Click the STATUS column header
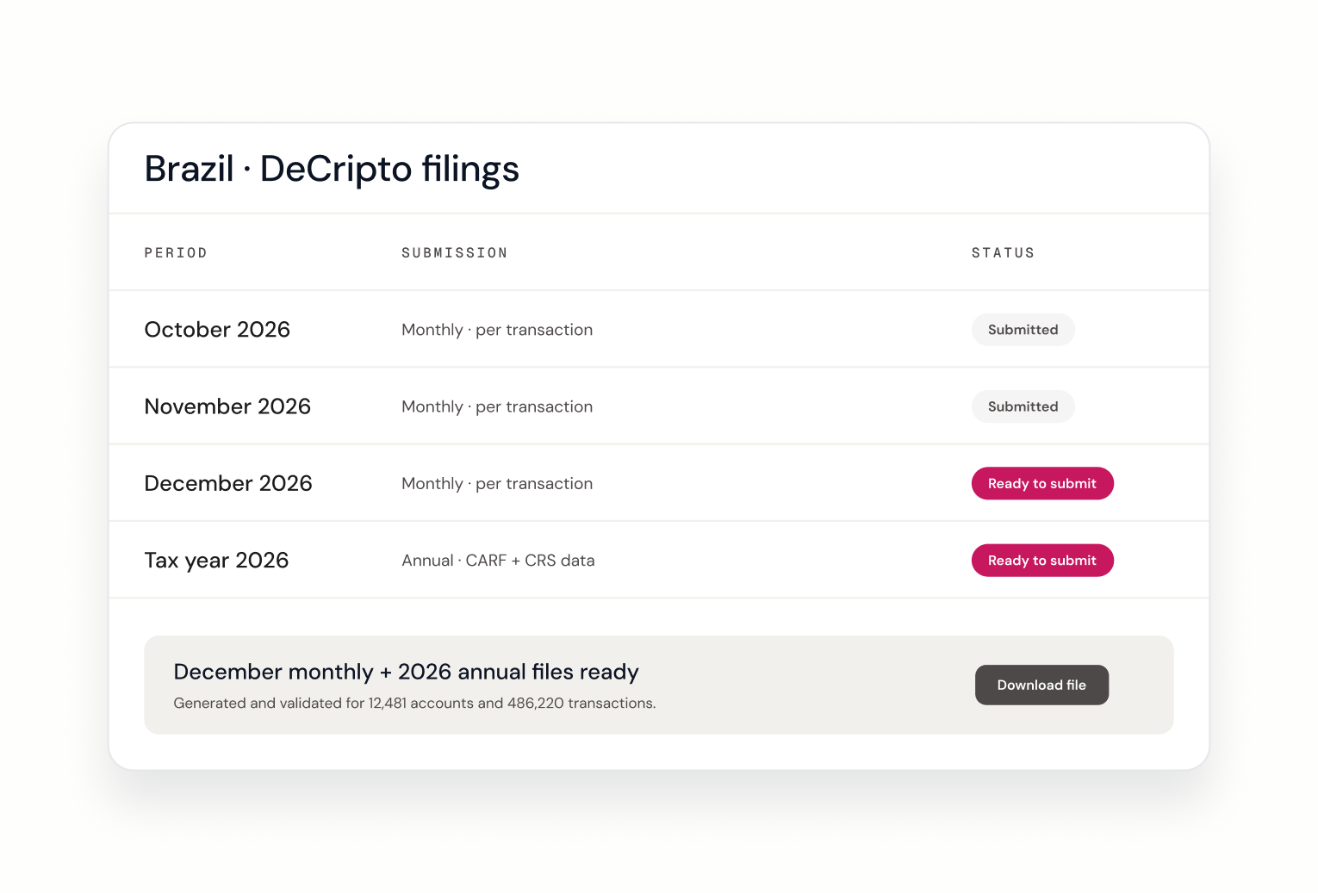Screen dimensions: 1318x893 click(1003, 253)
